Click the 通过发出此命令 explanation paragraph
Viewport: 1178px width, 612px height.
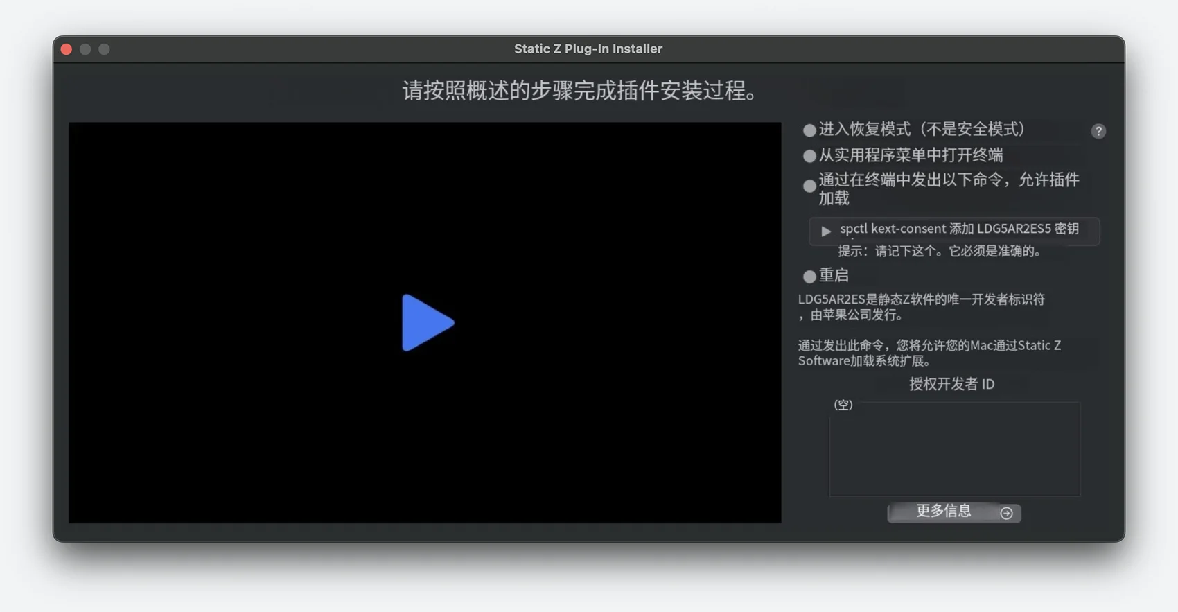click(929, 353)
